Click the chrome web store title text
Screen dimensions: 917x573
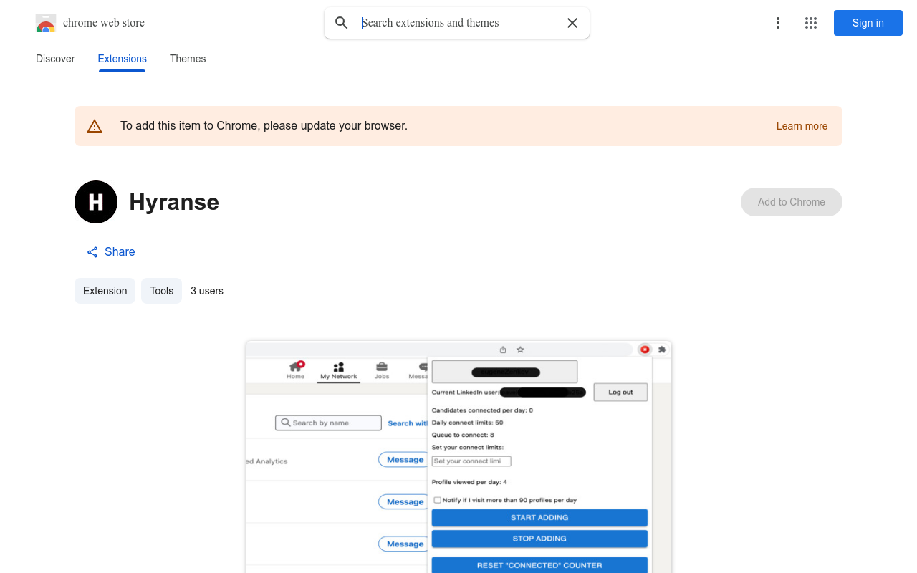coord(104,23)
